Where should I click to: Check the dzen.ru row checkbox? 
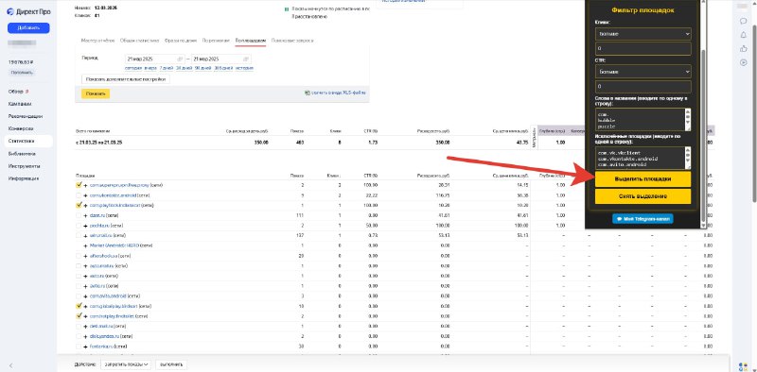point(79,215)
